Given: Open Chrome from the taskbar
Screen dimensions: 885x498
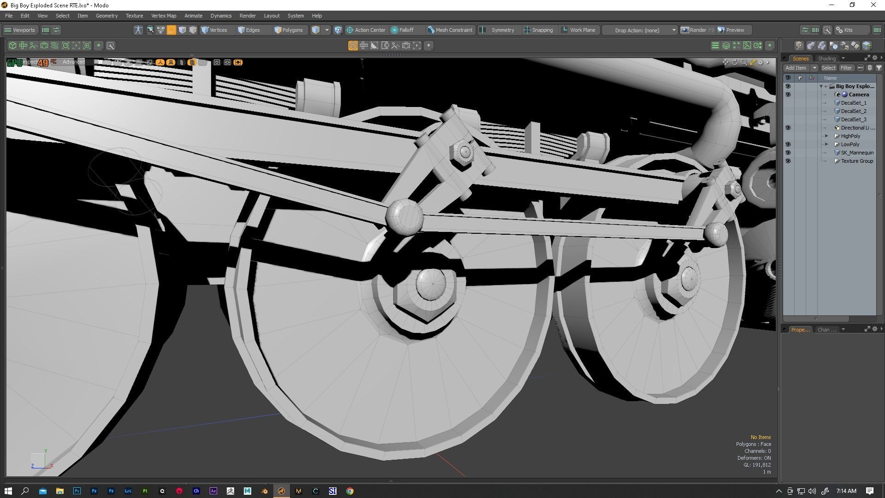Looking at the screenshot, I should [349, 491].
